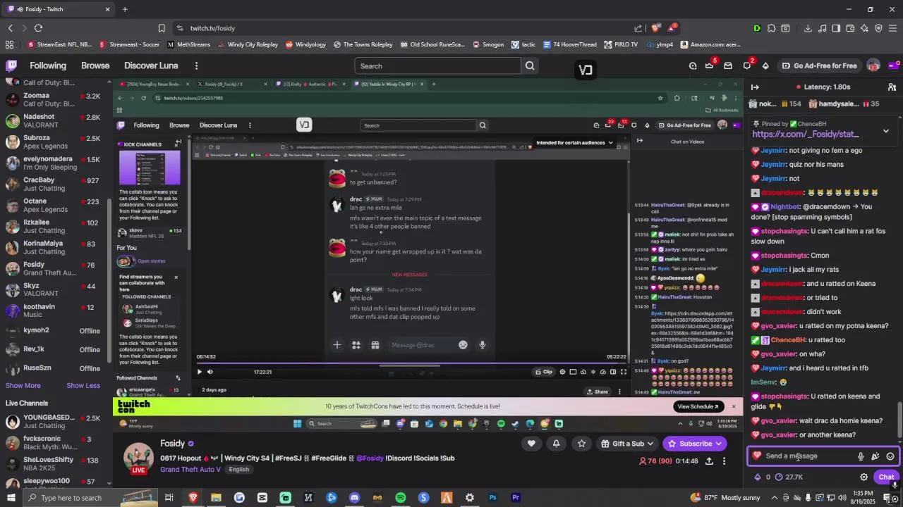Share the Fosidy stream via upload icon
This screenshot has height=507, width=903.
click(x=709, y=461)
